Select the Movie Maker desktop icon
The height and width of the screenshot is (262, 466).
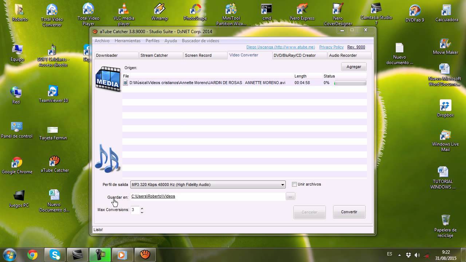pyautogui.click(x=445, y=46)
